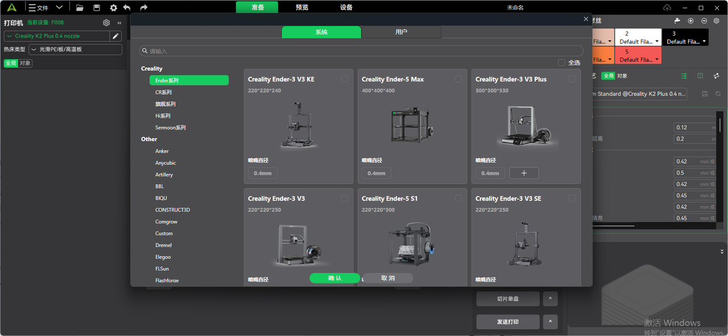
Task: Select CR系列 in the list
Action: pyautogui.click(x=163, y=92)
